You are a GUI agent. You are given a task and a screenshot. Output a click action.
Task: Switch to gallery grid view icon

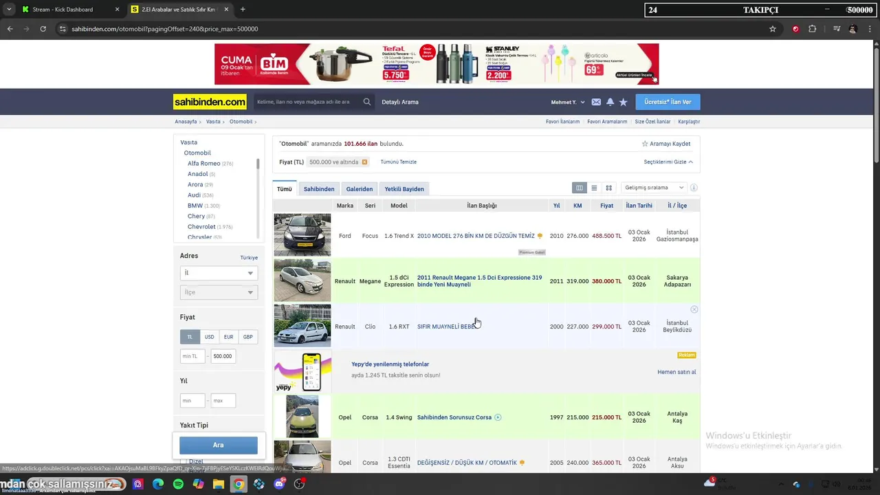point(608,188)
